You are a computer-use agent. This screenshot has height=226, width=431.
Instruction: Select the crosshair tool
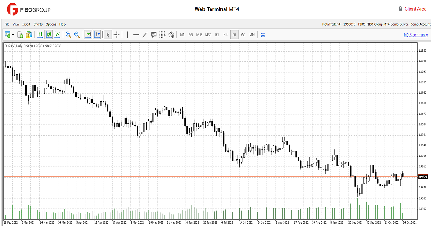coord(117,34)
